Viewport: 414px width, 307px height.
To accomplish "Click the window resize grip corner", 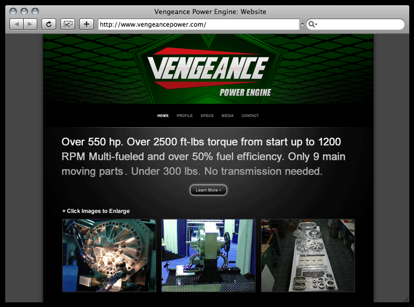I will pos(406,299).
